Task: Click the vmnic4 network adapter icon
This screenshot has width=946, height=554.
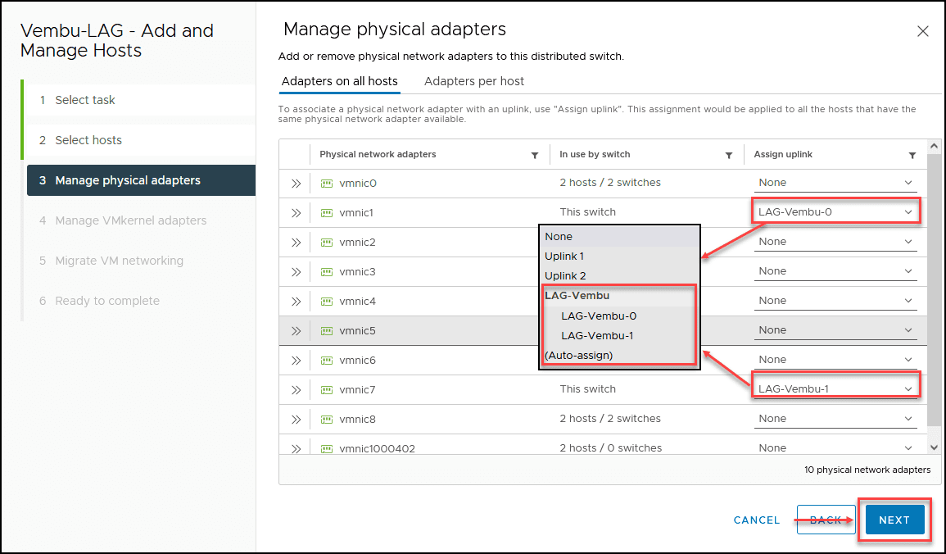Action: [x=327, y=301]
